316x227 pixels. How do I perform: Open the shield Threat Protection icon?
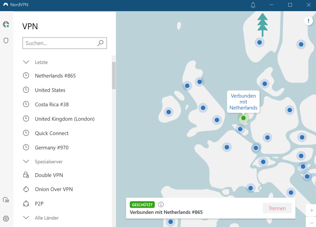pos(6,41)
